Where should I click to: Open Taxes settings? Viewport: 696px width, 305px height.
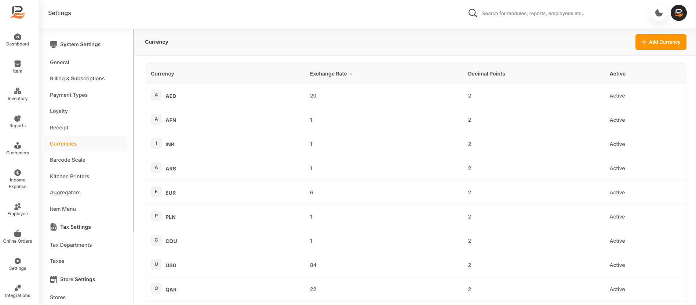click(x=57, y=261)
